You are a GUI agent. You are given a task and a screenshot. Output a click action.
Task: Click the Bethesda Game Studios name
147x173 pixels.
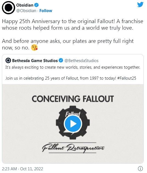35,61
